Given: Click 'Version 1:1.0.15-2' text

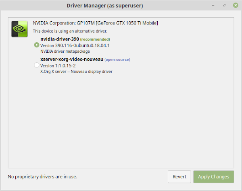Looking at the screenshot, I should (x=58, y=66).
